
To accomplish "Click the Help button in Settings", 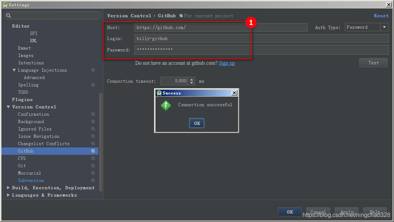I will click(x=375, y=212).
